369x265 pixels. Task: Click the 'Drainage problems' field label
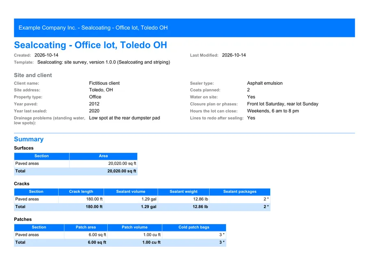tap(50, 120)
